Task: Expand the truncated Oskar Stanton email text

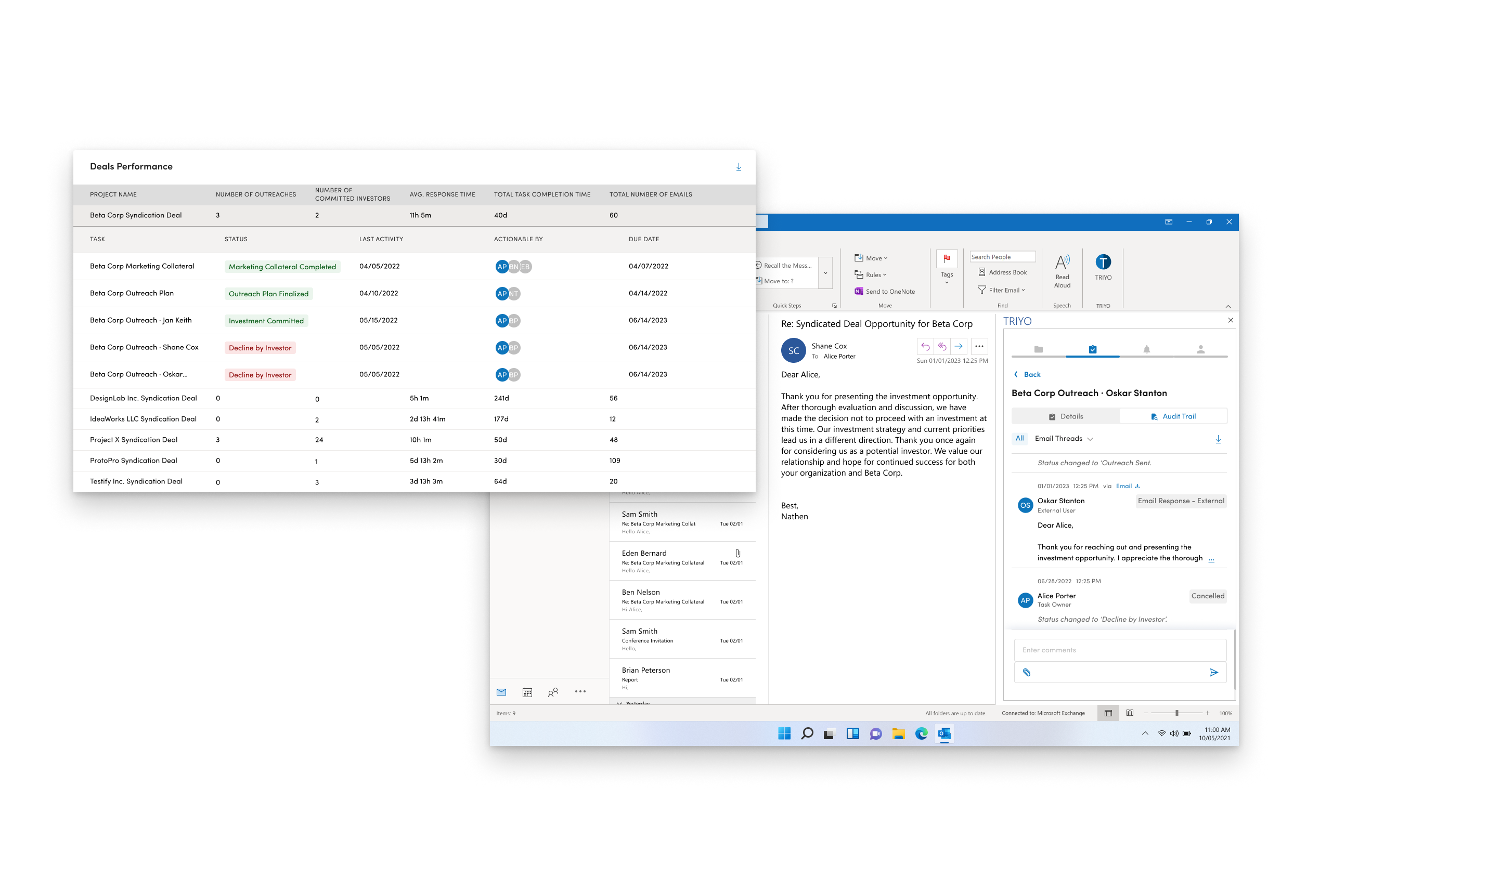Action: click(x=1211, y=559)
